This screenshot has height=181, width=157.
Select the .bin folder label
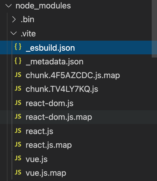coord(27,19)
